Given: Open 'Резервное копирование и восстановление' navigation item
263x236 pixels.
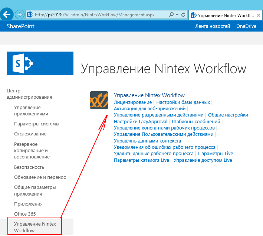Looking at the screenshot, I should 32,150.
